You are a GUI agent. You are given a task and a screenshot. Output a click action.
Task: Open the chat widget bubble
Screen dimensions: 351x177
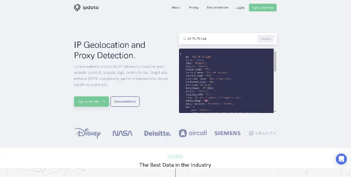[x=341, y=159]
